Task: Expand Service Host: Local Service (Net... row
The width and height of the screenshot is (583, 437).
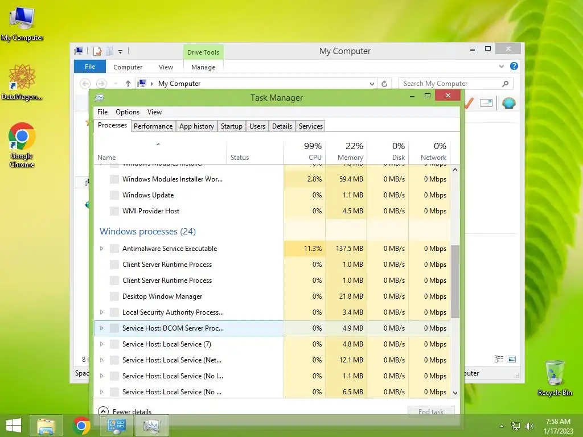Action: point(101,360)
